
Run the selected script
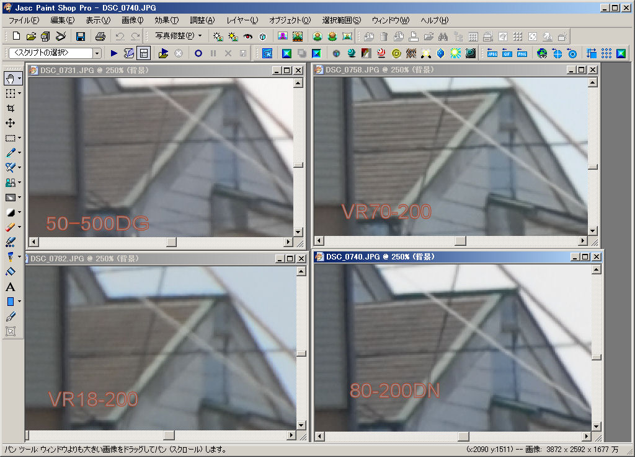coord(114,53)
